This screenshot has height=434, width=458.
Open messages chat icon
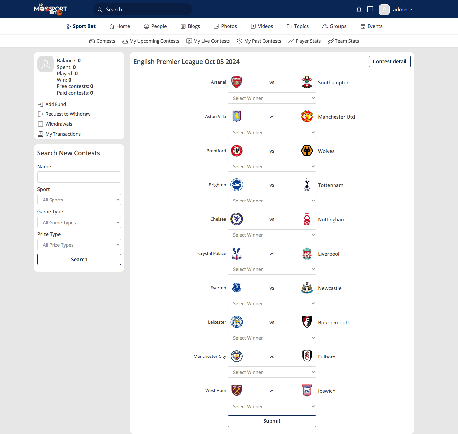point(370,9)
